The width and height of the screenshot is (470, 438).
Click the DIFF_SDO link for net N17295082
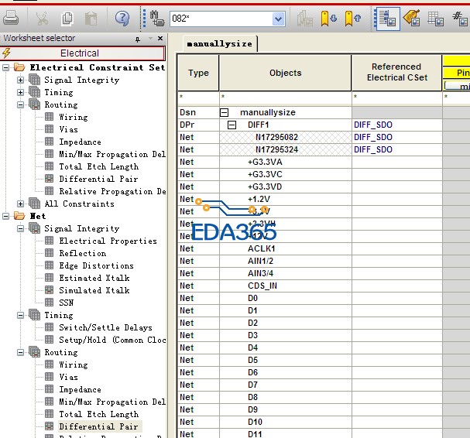(x=373, y=137)
